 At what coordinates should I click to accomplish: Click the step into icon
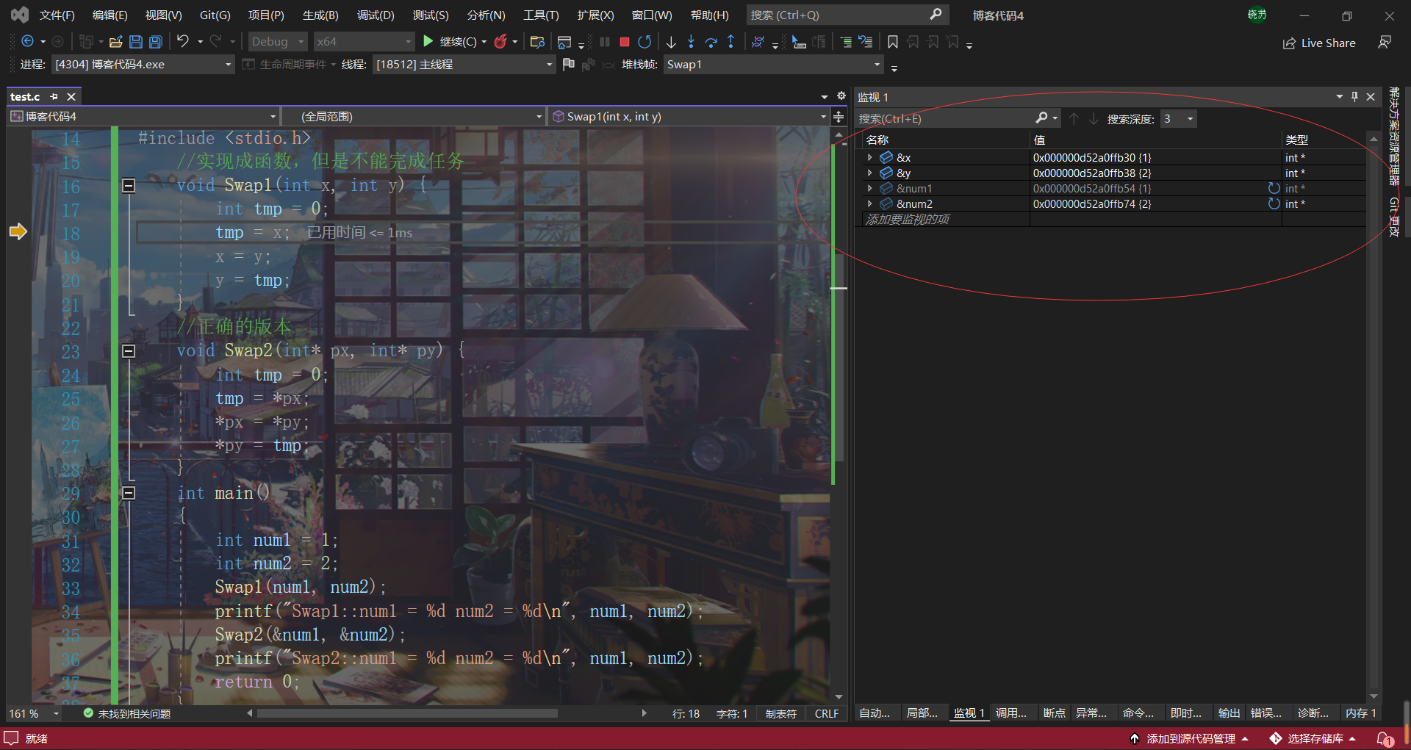[691, 42]
